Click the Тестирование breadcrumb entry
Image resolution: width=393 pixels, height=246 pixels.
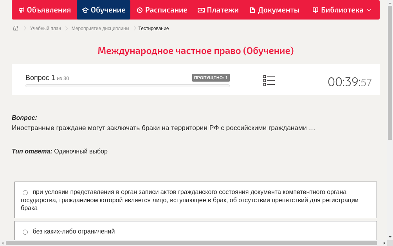[153, 28]
